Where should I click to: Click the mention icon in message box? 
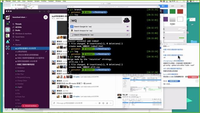(99, 103)
